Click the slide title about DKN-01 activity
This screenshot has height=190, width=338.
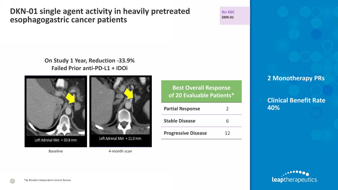pos(100,15)
